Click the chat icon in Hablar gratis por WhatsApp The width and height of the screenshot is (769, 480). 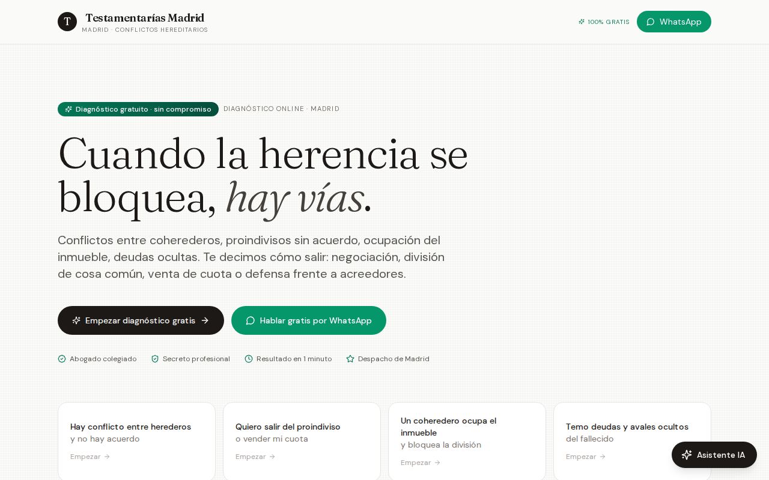251,320
